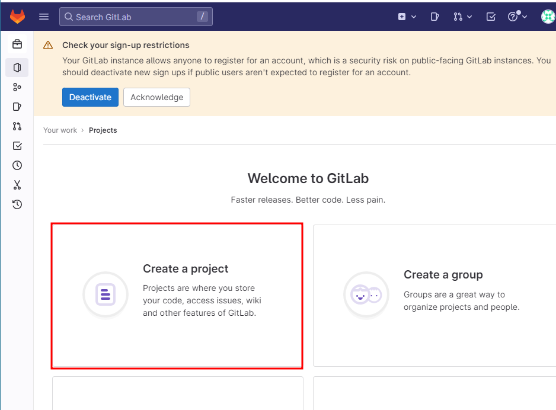Open the Snippets scissors sidebar icon
Screen dimensions: 556x410
click(x=17, y=185)
